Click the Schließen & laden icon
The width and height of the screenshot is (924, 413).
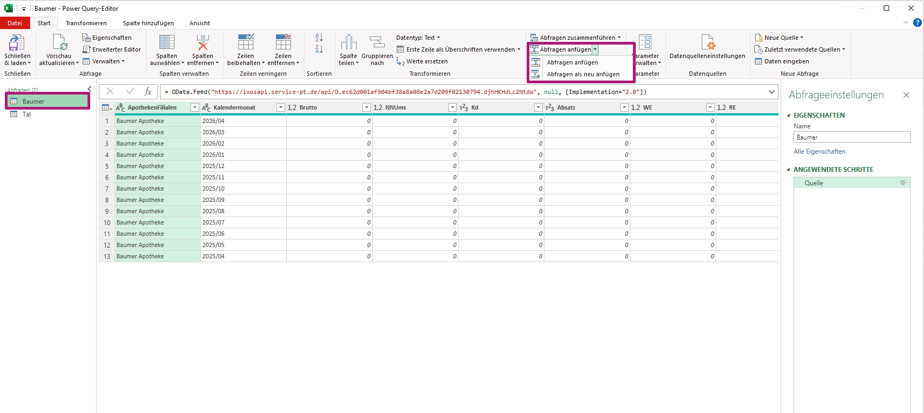pos(17,43)
